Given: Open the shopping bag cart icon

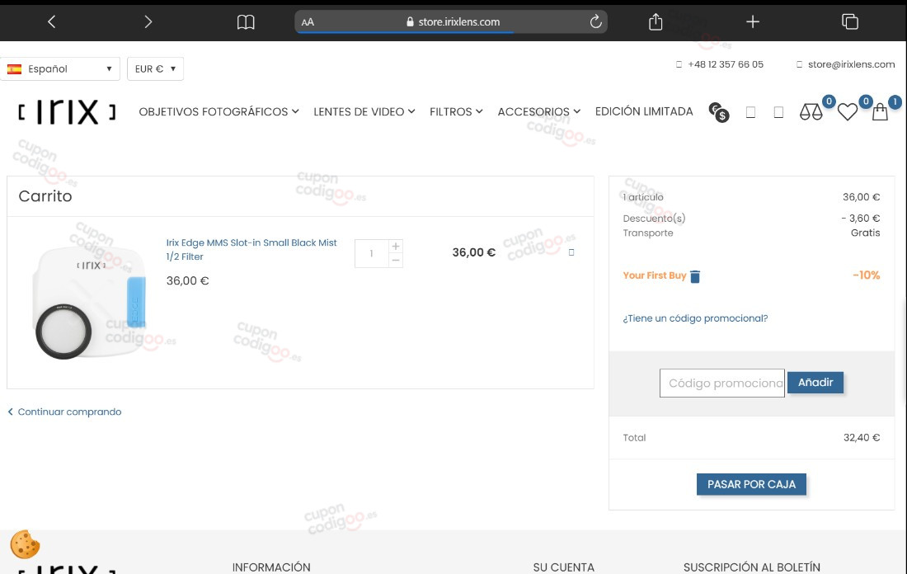Looking at the screenshot, I should 880,111.
